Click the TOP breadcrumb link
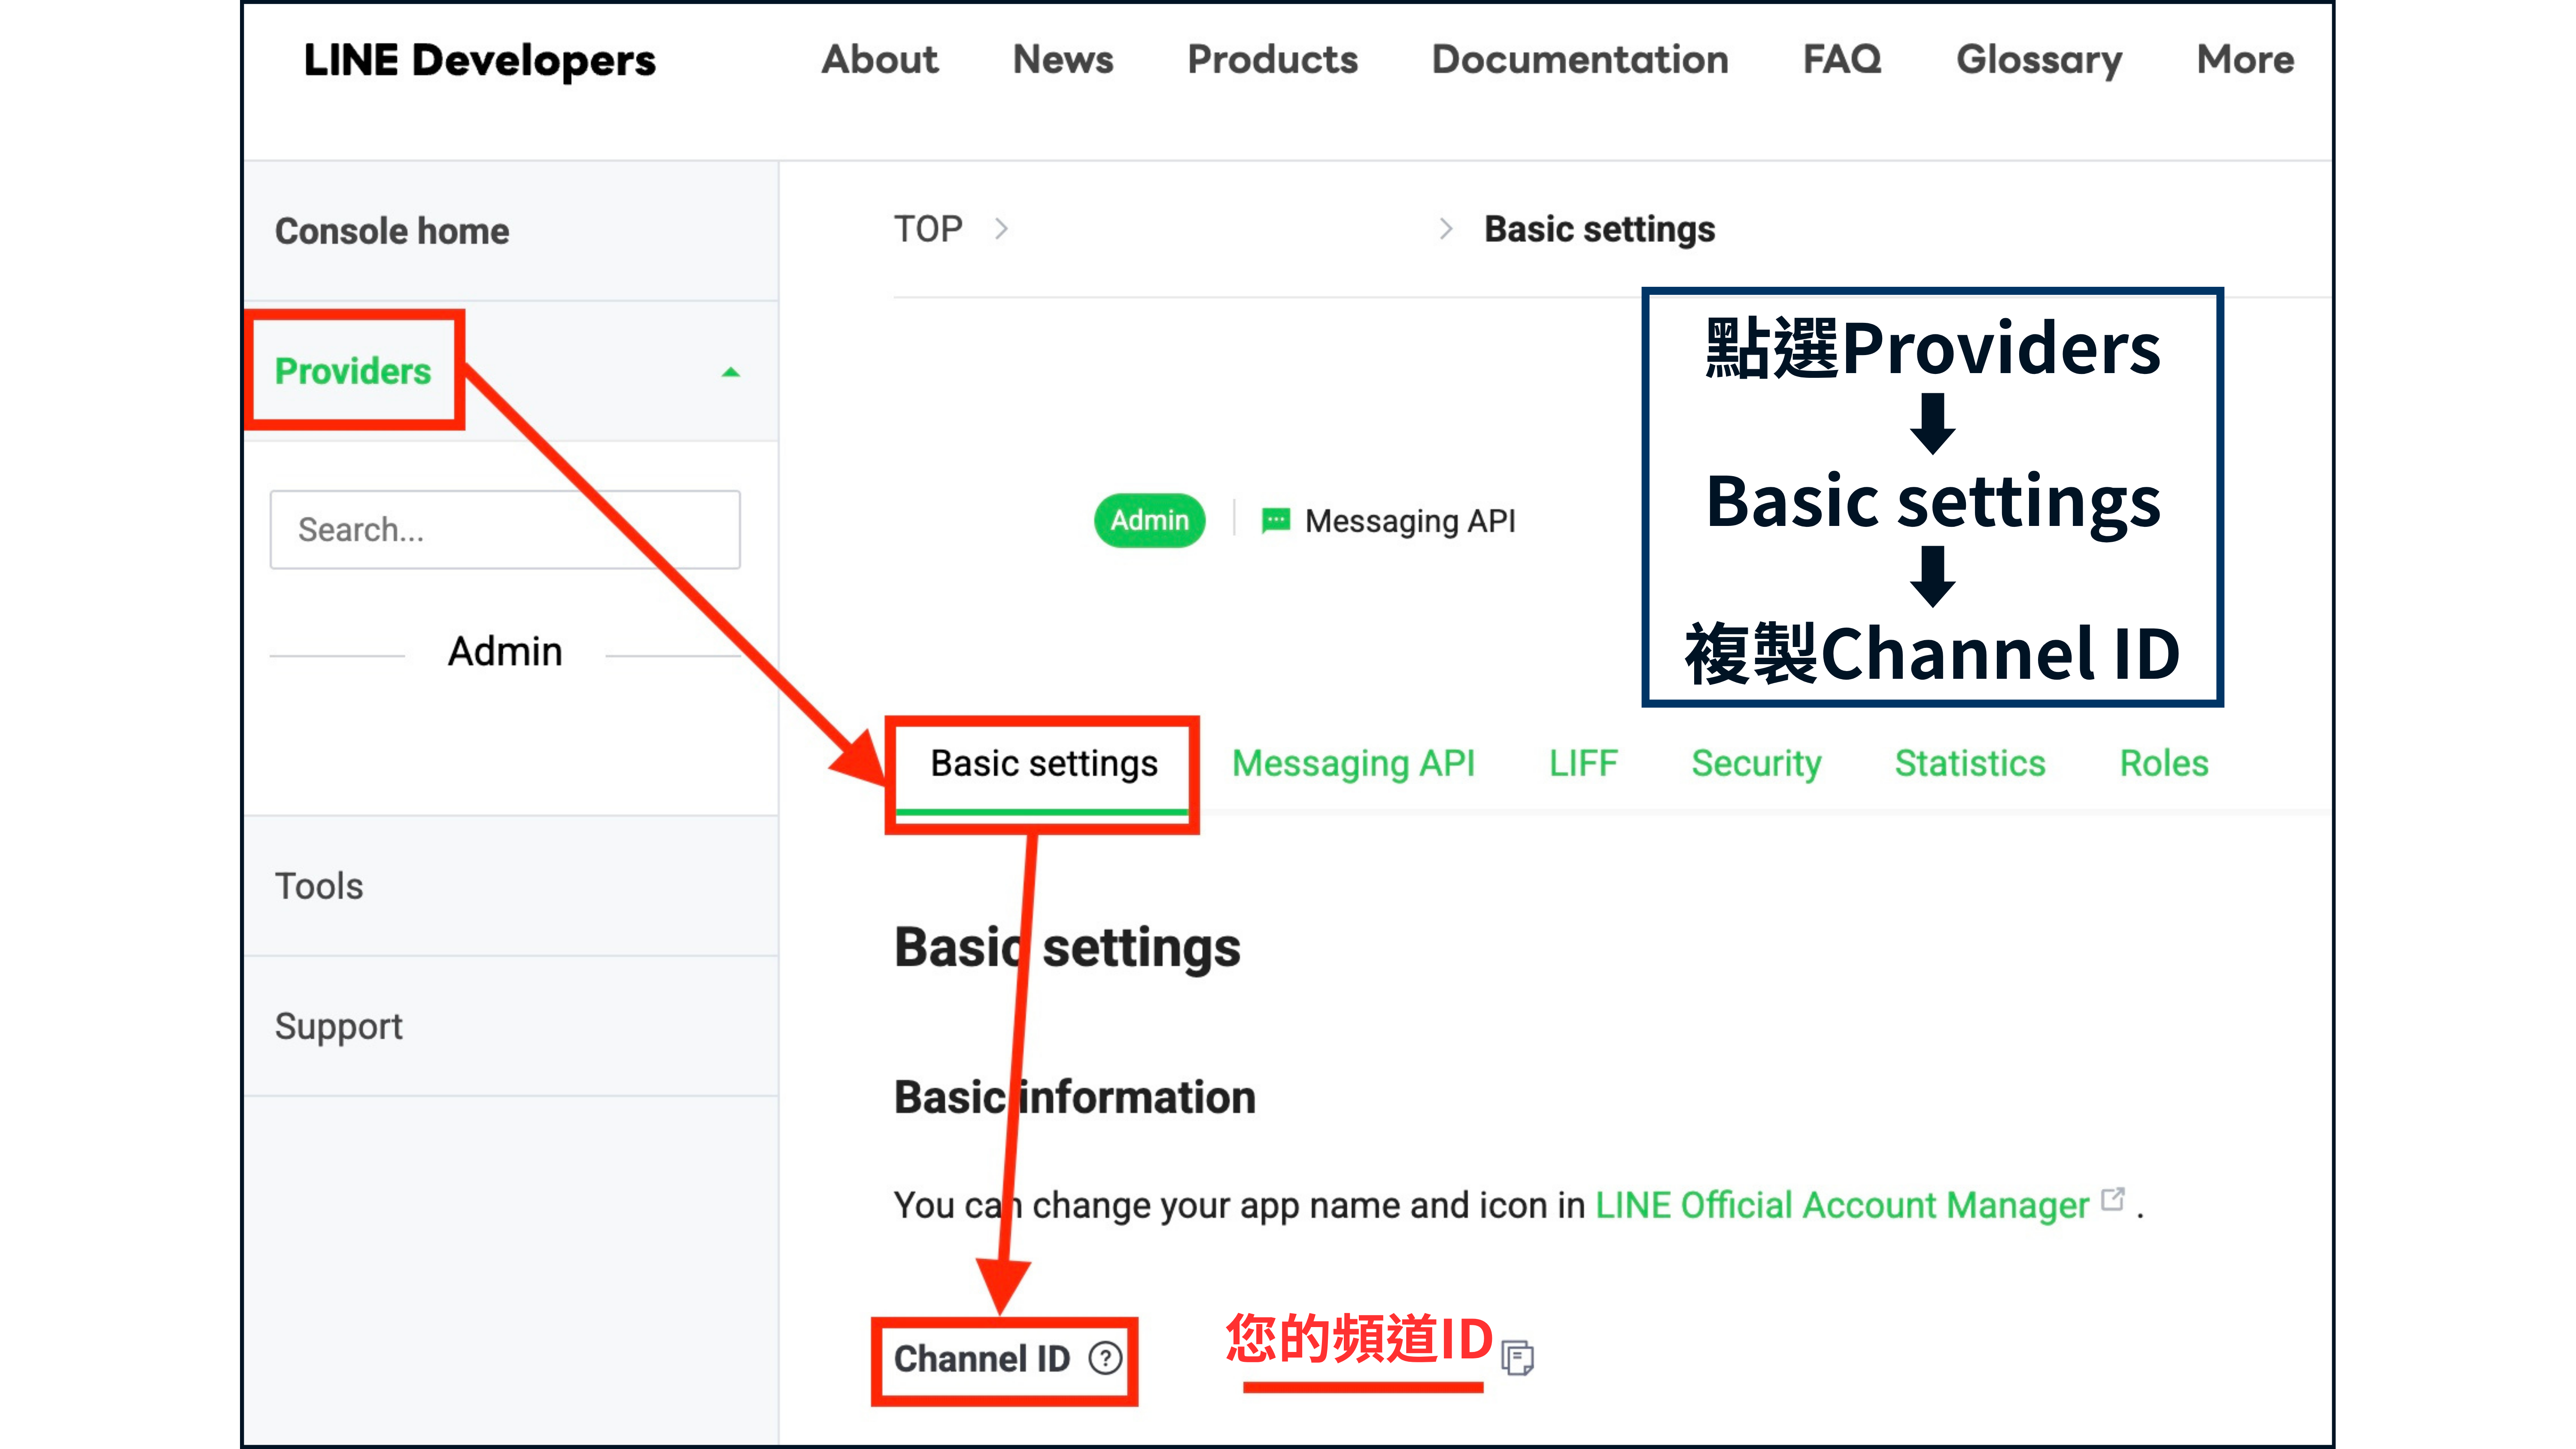This screenshot has height=1449, width=2576. 927,229
